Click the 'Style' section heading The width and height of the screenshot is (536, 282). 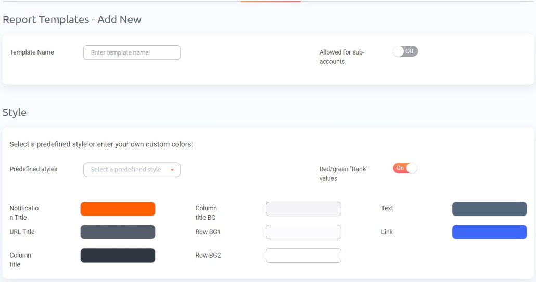[15, 113]
